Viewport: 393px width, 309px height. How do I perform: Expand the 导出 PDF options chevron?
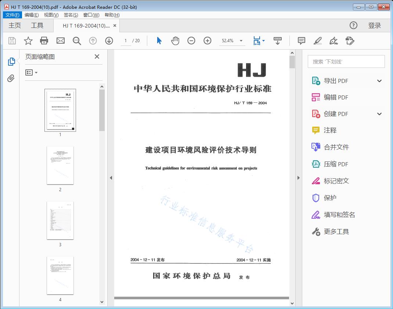(379, 80)
